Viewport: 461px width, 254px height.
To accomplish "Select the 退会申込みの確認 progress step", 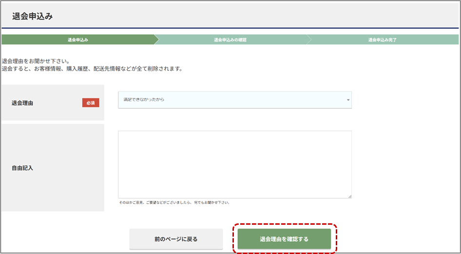I will click(x=230, y=39).
